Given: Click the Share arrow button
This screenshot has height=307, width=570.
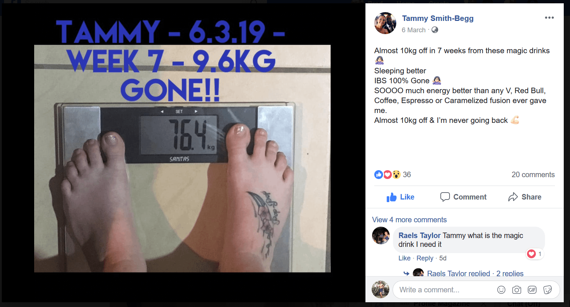Looking at the screenshot, I should click(x=524, y=197).
